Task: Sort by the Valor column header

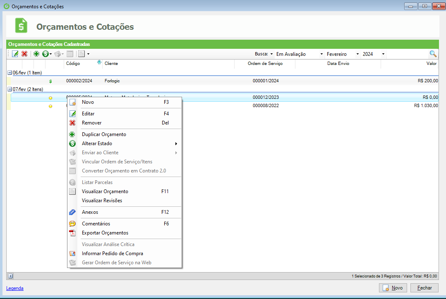Action: 410,63
